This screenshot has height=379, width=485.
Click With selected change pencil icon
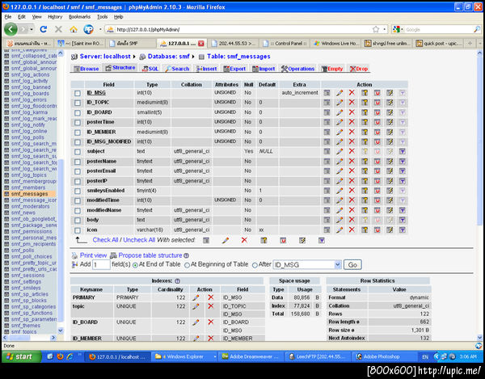click(226, 240)
